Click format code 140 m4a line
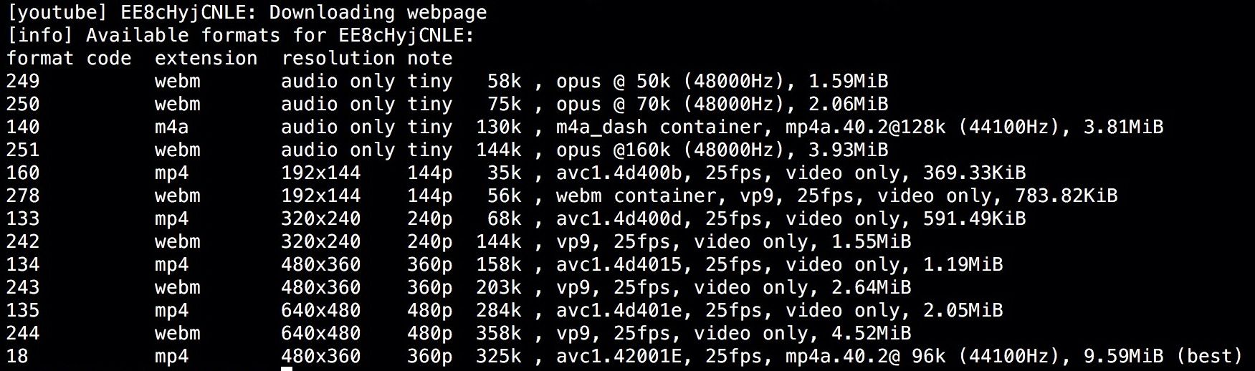The width and height of the screenshot is (1255, 371). pyautogui.click(x=585, y=127)
